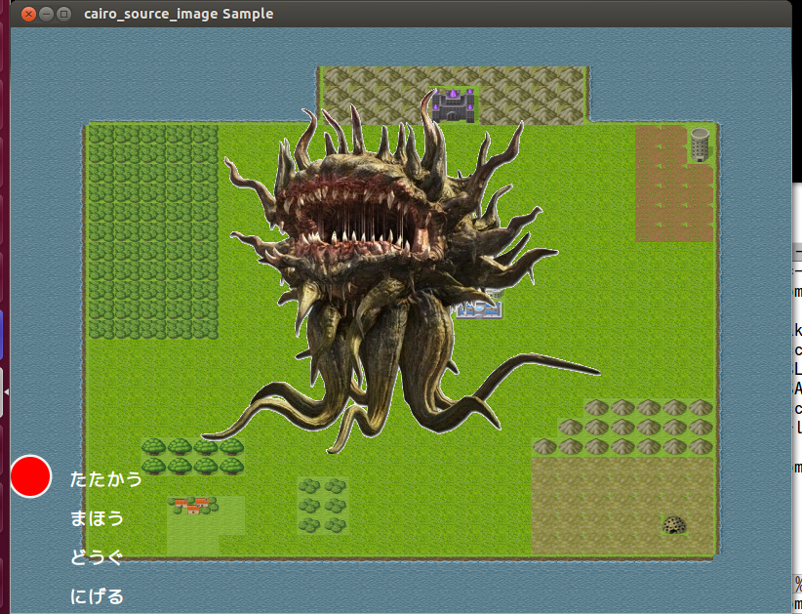Screen dimensions: 802x614
Task: Minimize the cairo_source_image Sample window
Action: click(x=46, y=14)
